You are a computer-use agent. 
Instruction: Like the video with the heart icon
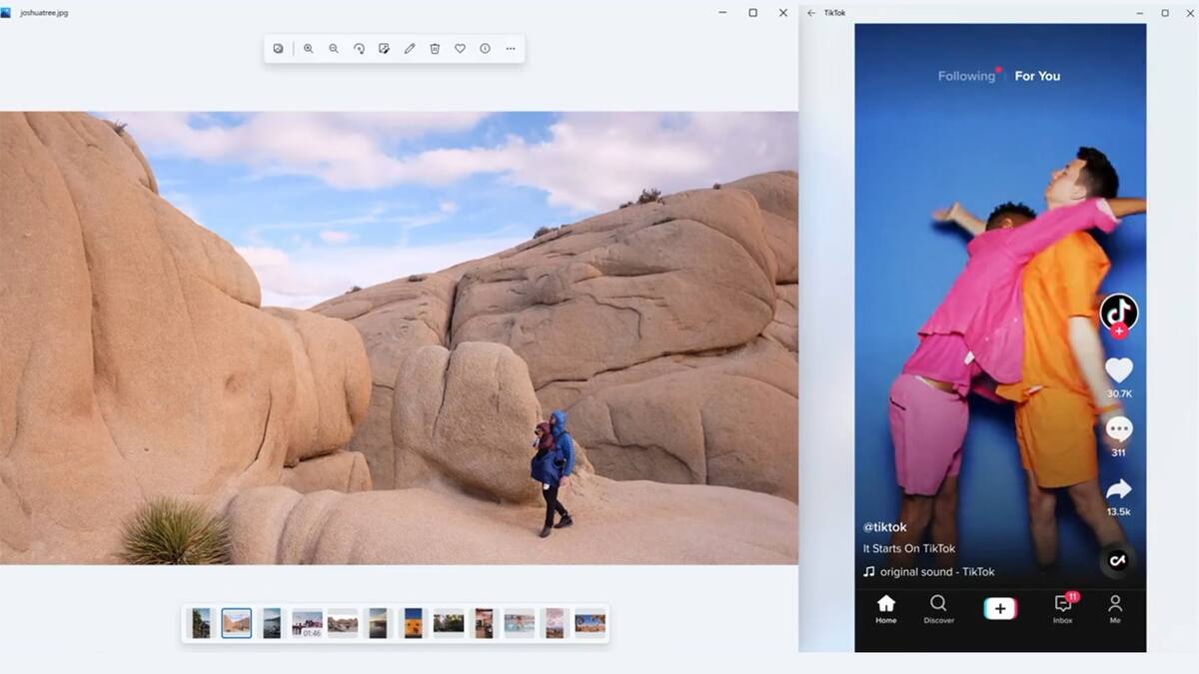1119,370
